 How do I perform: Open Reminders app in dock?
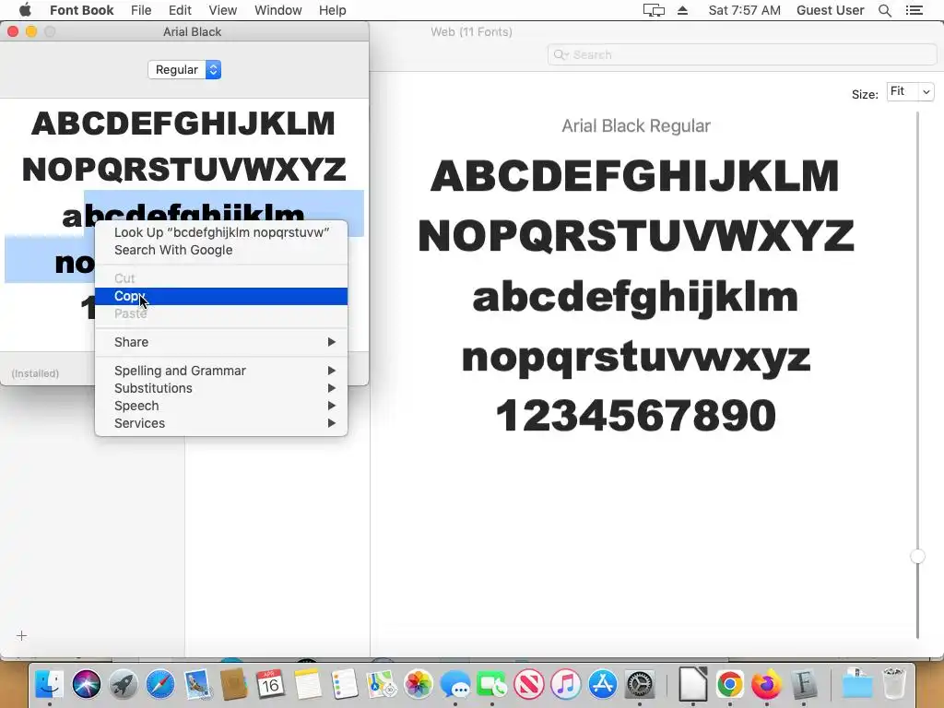pyautogui.click(x=345, y=685)
